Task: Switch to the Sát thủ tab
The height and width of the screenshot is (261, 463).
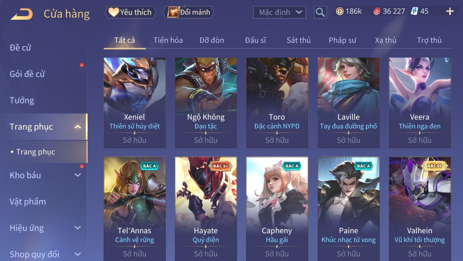Action: [x=298, y=40]
